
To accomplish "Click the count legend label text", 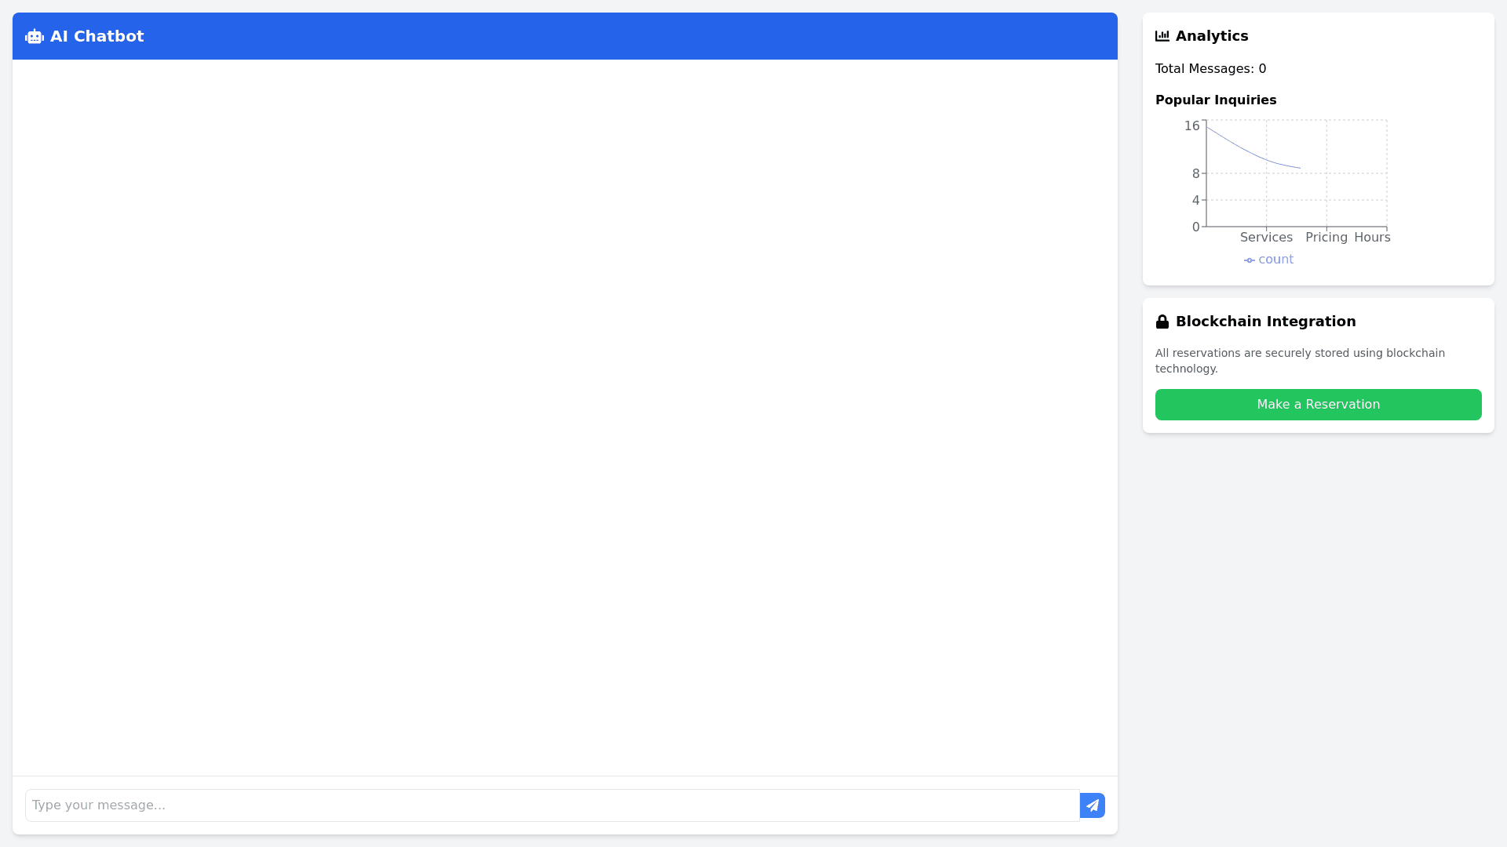I will [x=1275, y=260].
